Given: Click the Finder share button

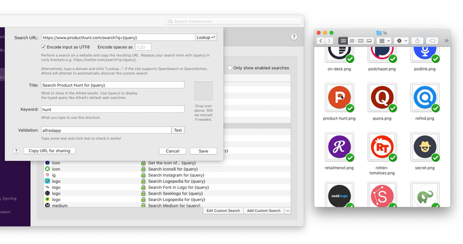Looking at the screenshot, I should click(x=417, y=41).
